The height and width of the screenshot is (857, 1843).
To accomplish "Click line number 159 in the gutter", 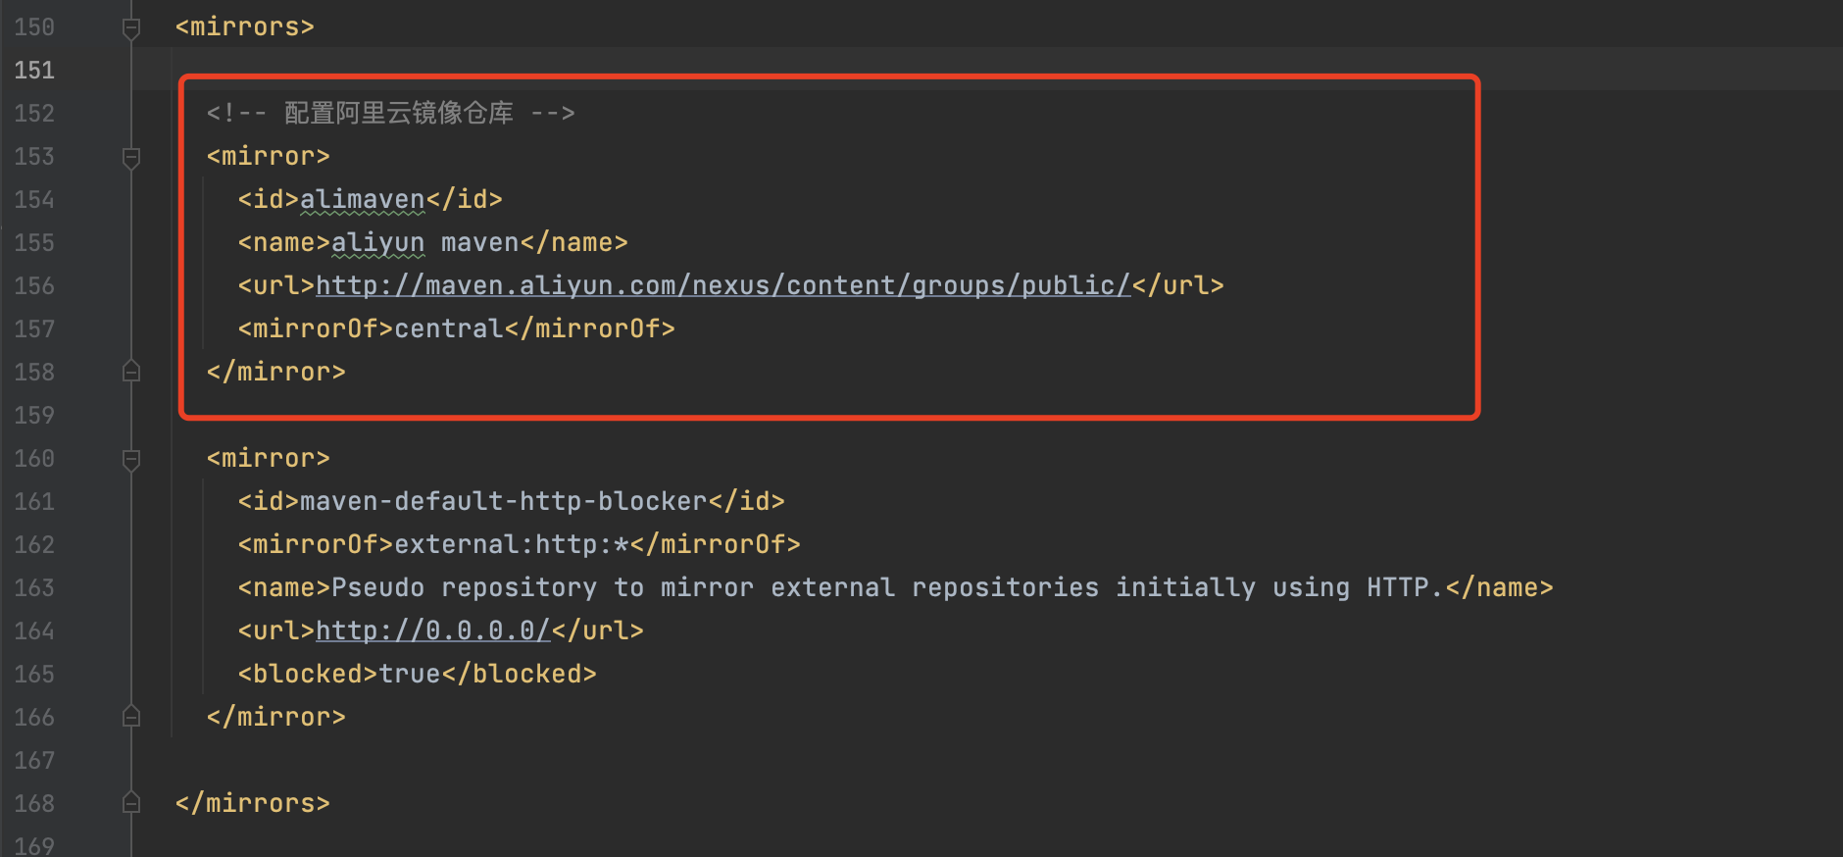I will (x=34, y=415).
